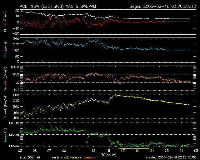Click the 'caution:' legend label
The width and height of the screenshot is (200, 160).
point(57,157)
